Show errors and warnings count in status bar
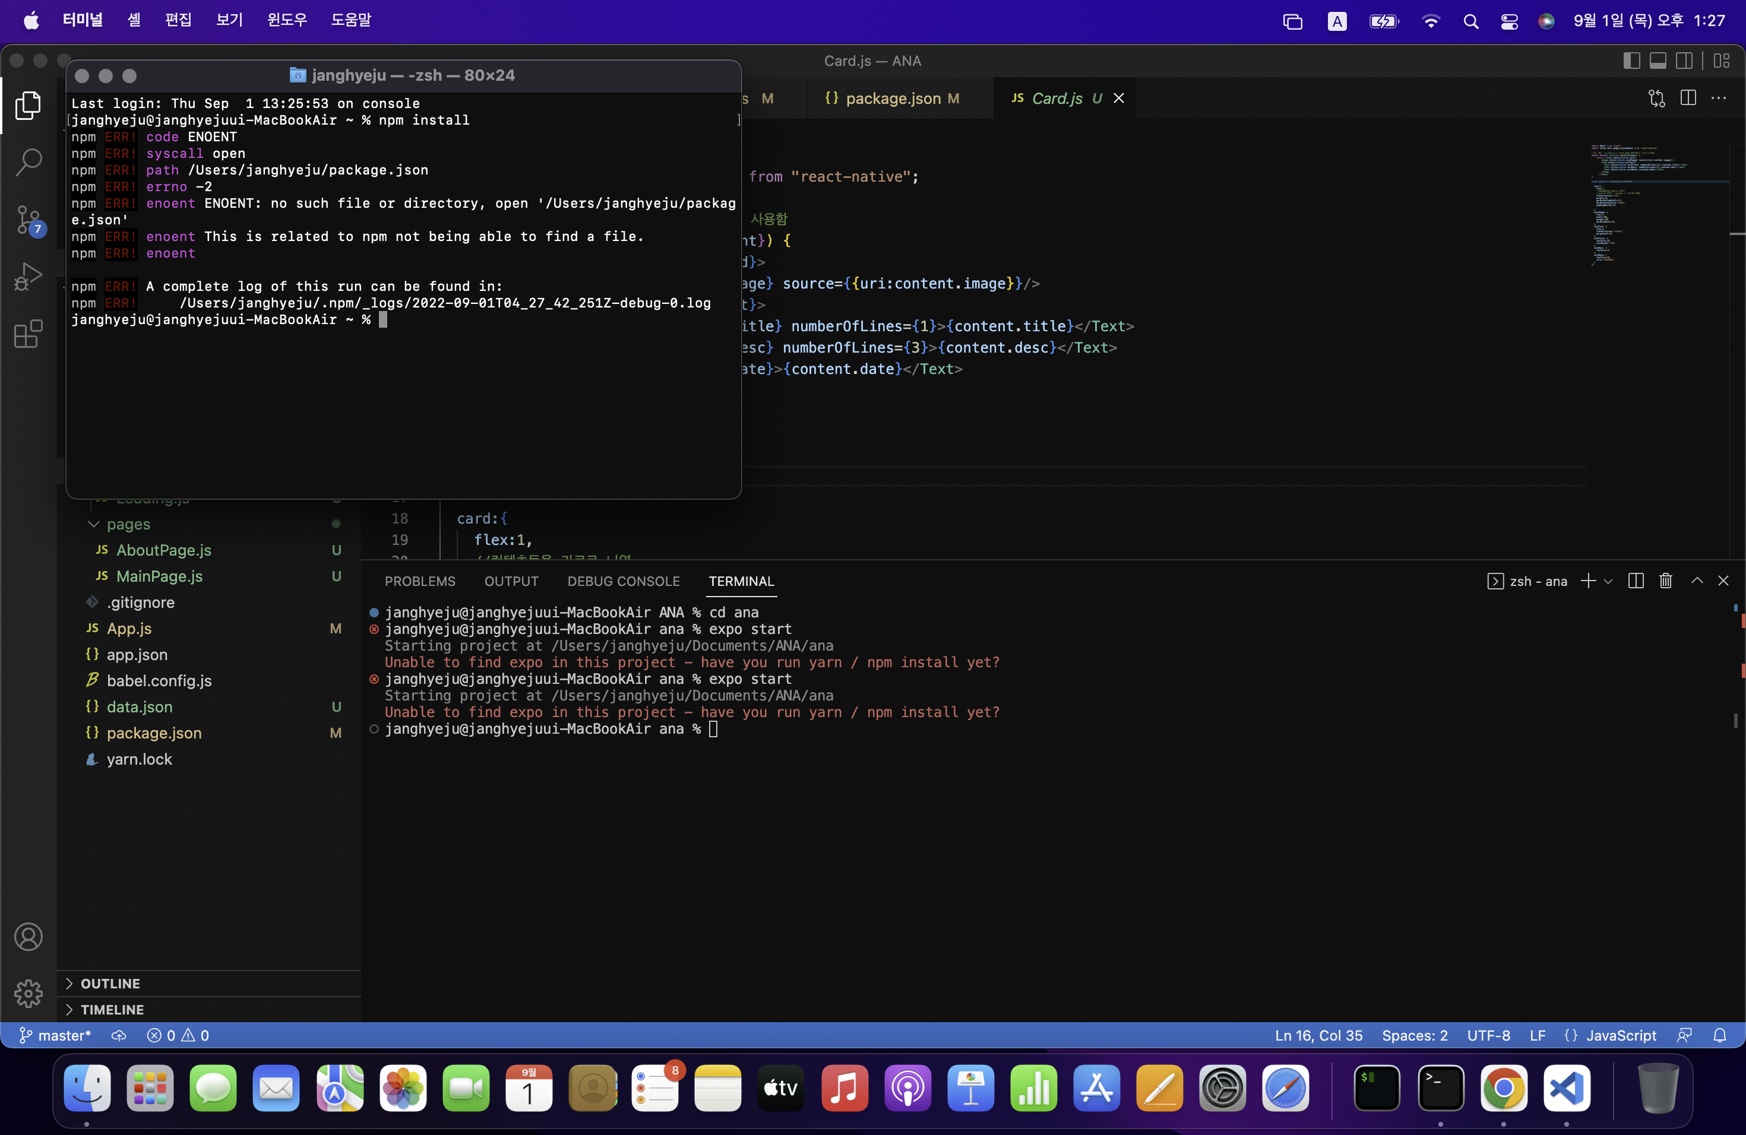Viewport: 1746px width, 1135px height. [178, 1035]
